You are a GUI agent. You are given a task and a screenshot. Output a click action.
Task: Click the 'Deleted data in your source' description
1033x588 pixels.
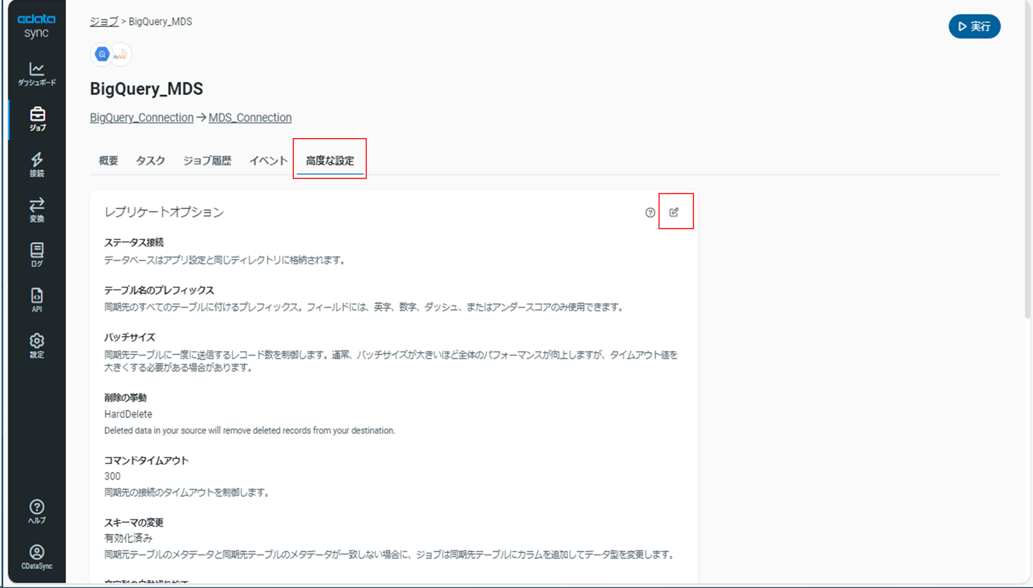coord(250,431)
